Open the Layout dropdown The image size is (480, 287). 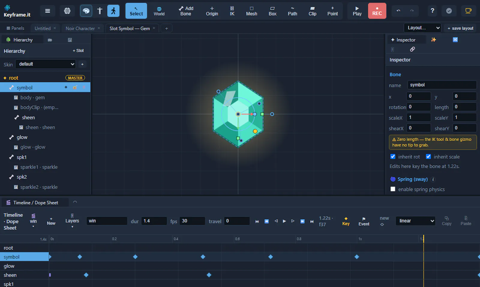[422, 28]
